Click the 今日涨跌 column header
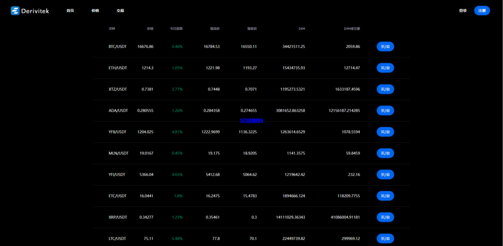The width and height of the screenshot is (503, 246). click(176, 28)
